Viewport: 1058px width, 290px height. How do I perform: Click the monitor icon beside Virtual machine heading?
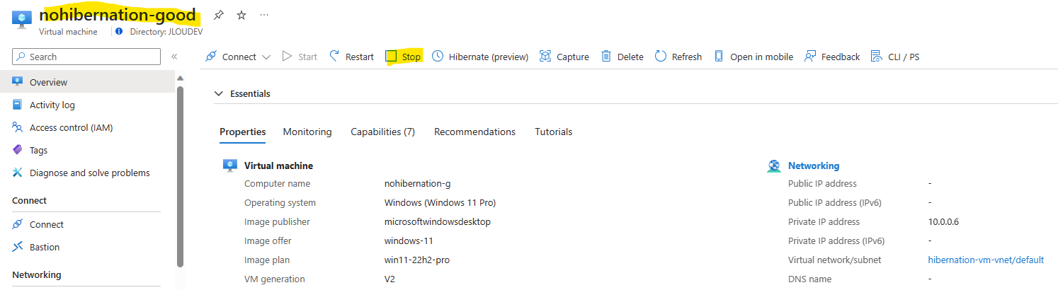pos(230,166)
